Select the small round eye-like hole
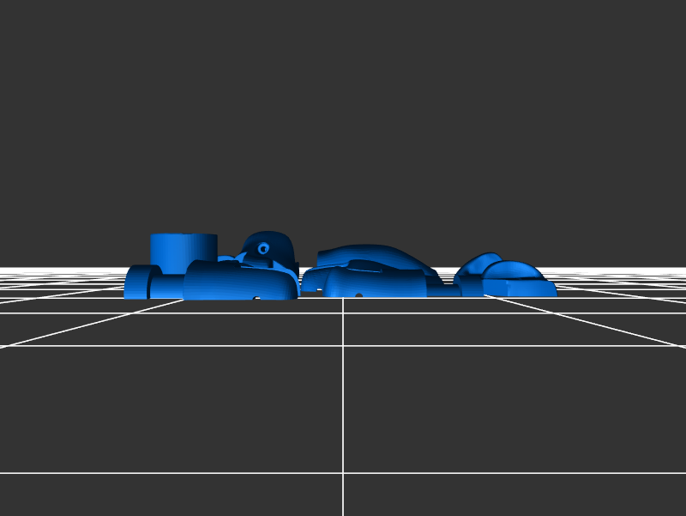Viewport: 686px width, 516px height. pos(263,248)
